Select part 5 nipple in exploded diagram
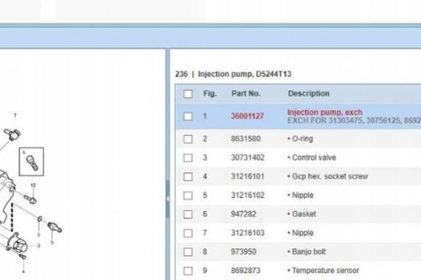This screenshot has width=421, height=280. (x=54, y=225)
